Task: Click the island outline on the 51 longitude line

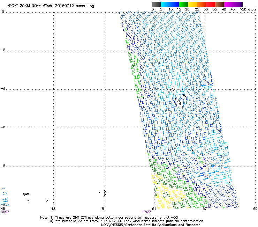Action: click(x=105, y=193)
